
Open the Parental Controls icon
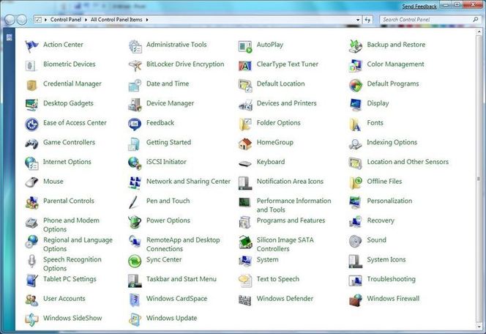point(31,202)
